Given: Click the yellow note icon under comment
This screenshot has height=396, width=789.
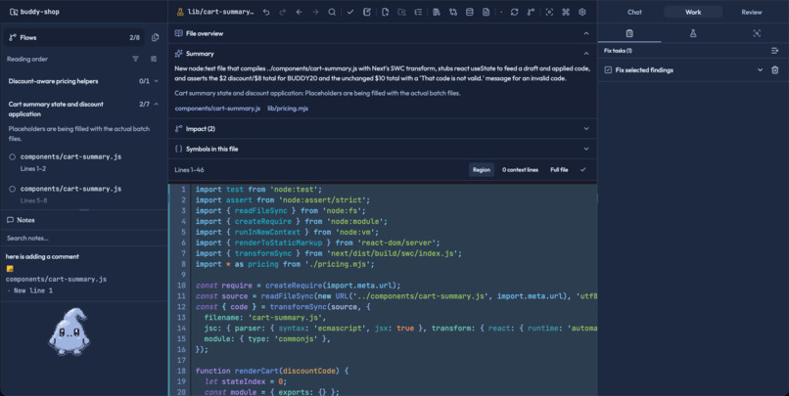Looking at the screenshot, I should click(10, 269).
